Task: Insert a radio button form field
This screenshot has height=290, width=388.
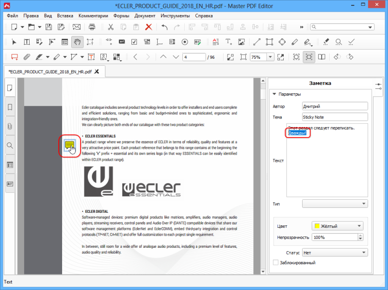Action: click(185, 42)
